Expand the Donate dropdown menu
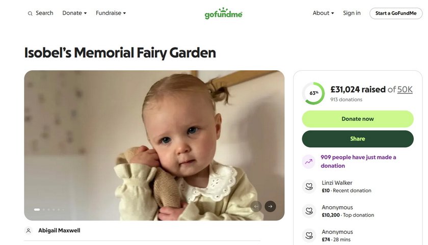This screenshot has height=245, width=428. (x=74, y=13)
